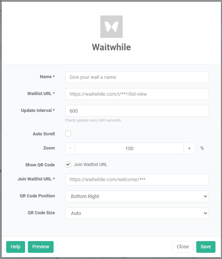Click the Preview button
The width and height of the screenshot is (222, 259).
pyautogui.click(x=41, y=247)
